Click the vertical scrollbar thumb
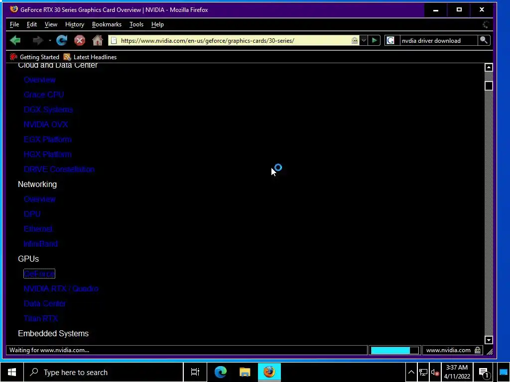Screen dimensions: 510x382 click(x=489, y=86)
